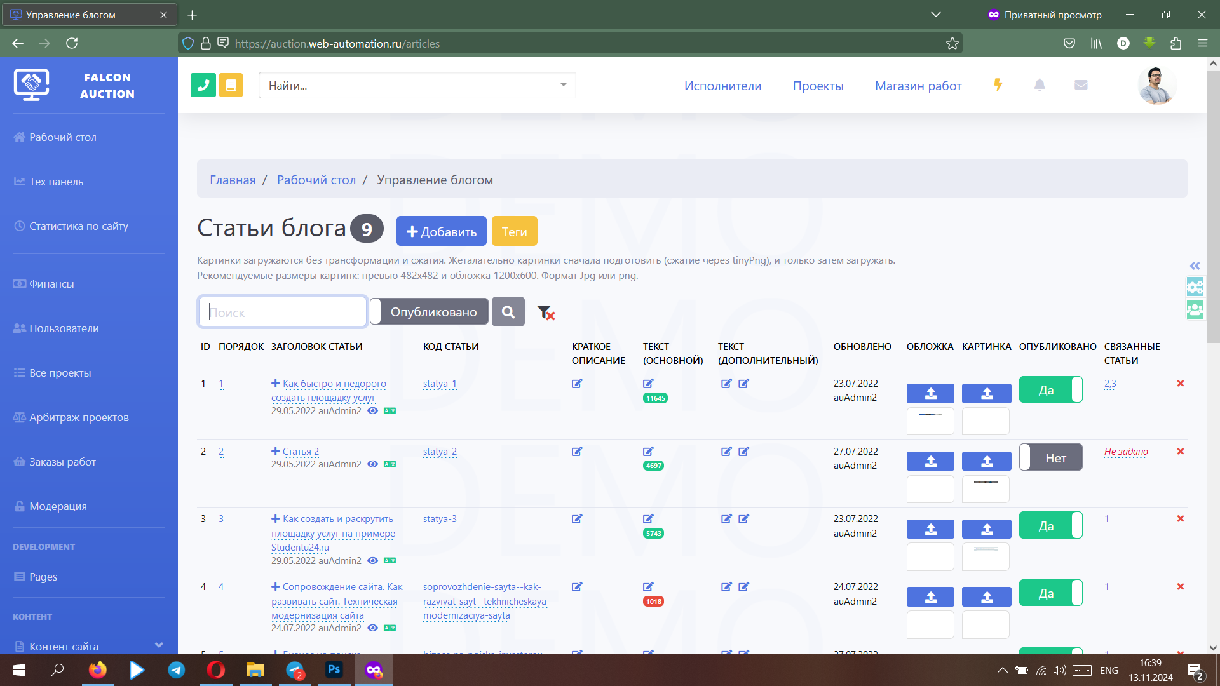Screen dimensions: 1220x686
Task: Edit основной текст of statya-1 via pencil icon
Action: click(648, 384)
